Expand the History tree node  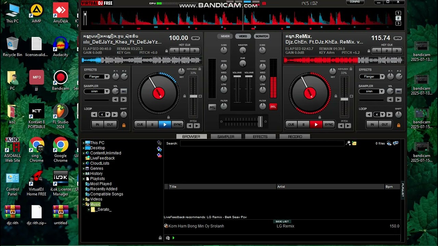(x=83, y=174)
